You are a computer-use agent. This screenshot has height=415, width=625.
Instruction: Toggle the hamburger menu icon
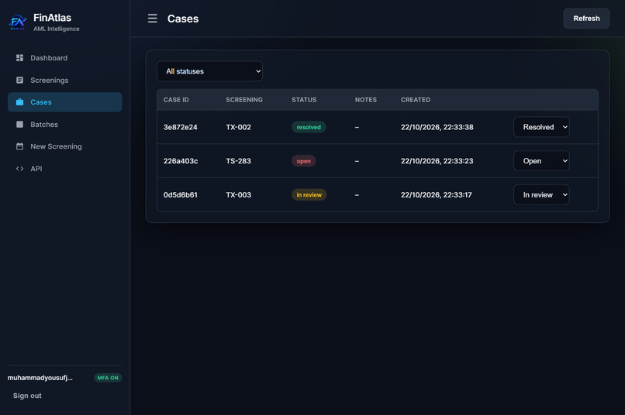click(152, 19)
